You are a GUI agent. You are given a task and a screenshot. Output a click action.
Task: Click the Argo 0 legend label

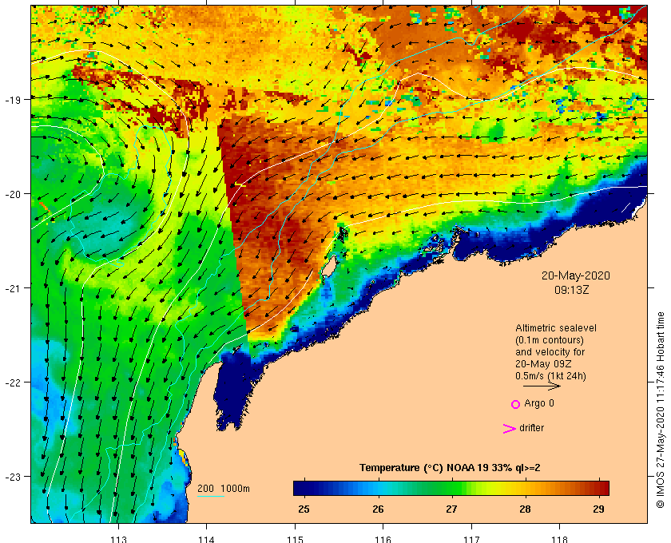click(x=538, y=403)
